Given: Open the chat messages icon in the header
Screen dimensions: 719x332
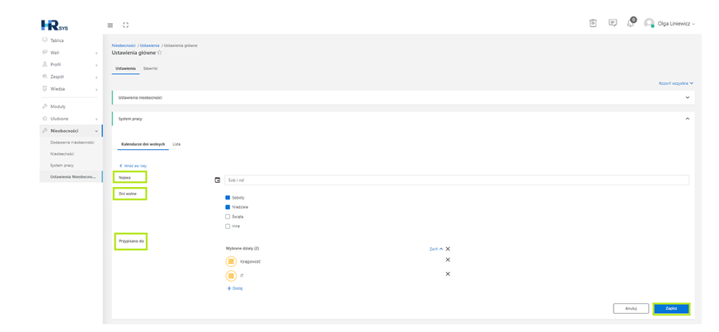Looking at the screenshot, I should click(x=612, y=23).
